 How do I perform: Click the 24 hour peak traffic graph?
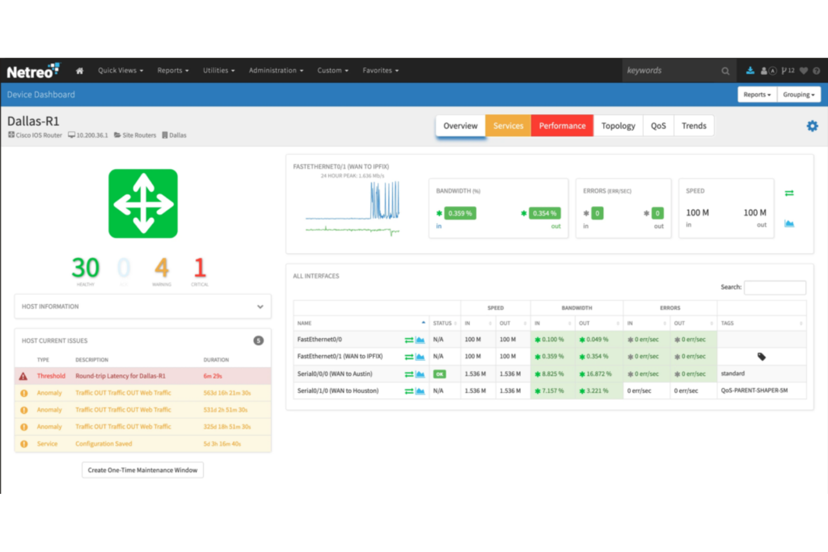[352, 208]
